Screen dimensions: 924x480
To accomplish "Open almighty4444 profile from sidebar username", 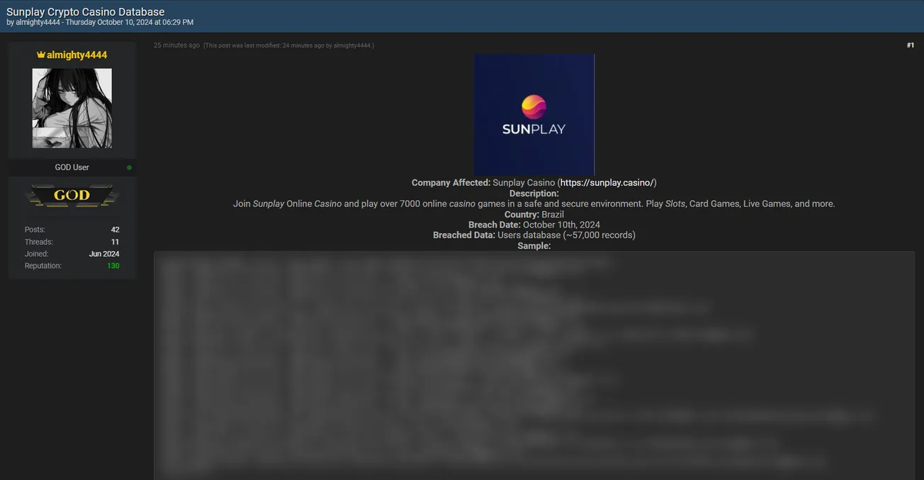I will [77, 55].
